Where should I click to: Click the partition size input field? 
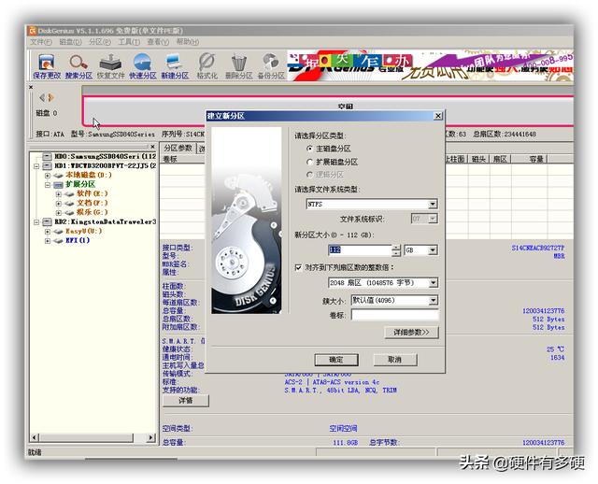(x=360, y=250)
